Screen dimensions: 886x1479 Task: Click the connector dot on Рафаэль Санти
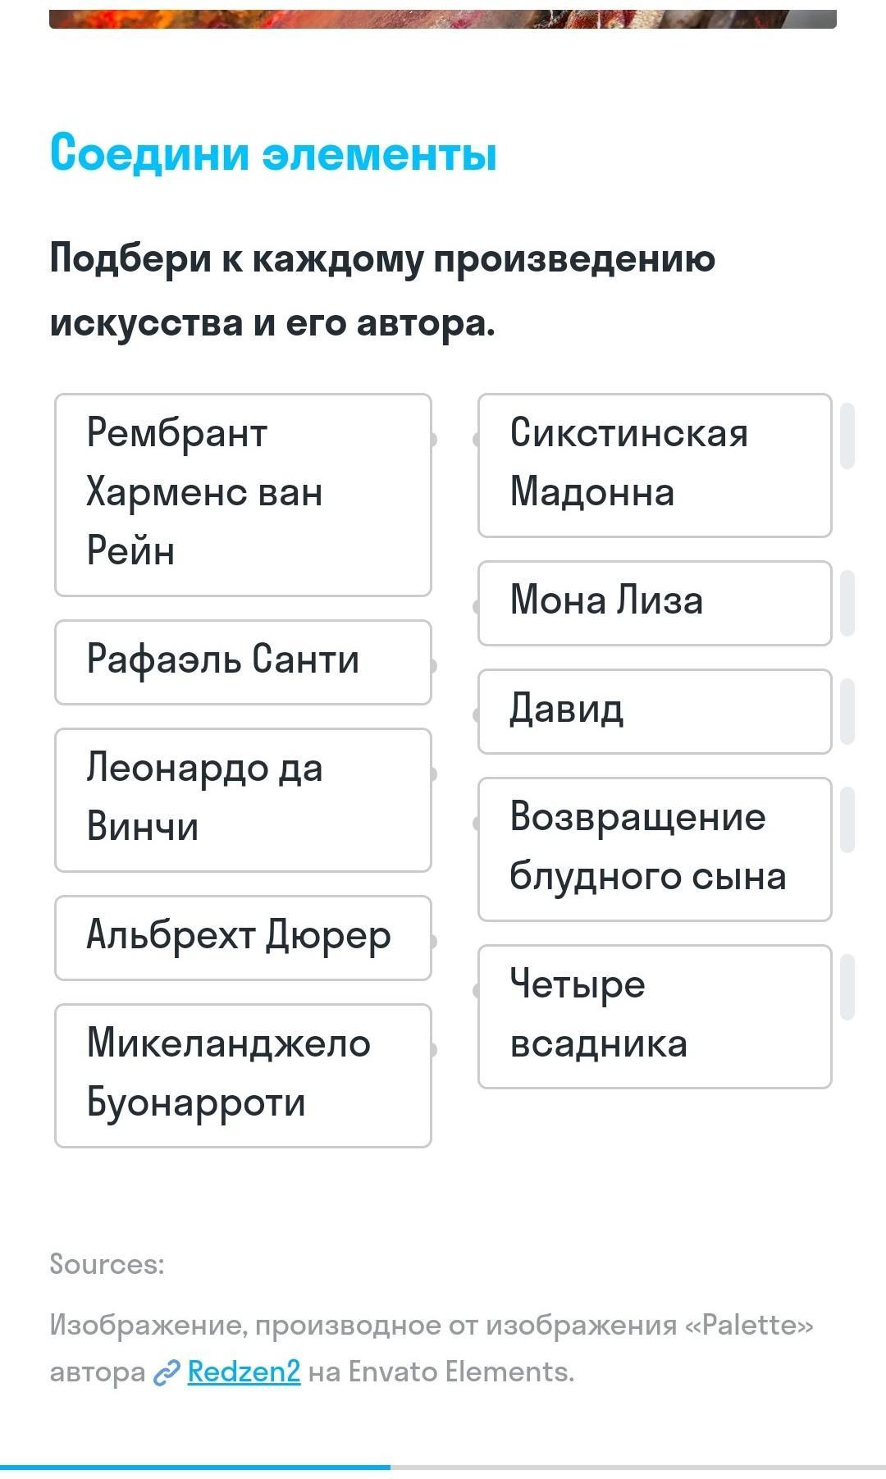coord(432,665)
